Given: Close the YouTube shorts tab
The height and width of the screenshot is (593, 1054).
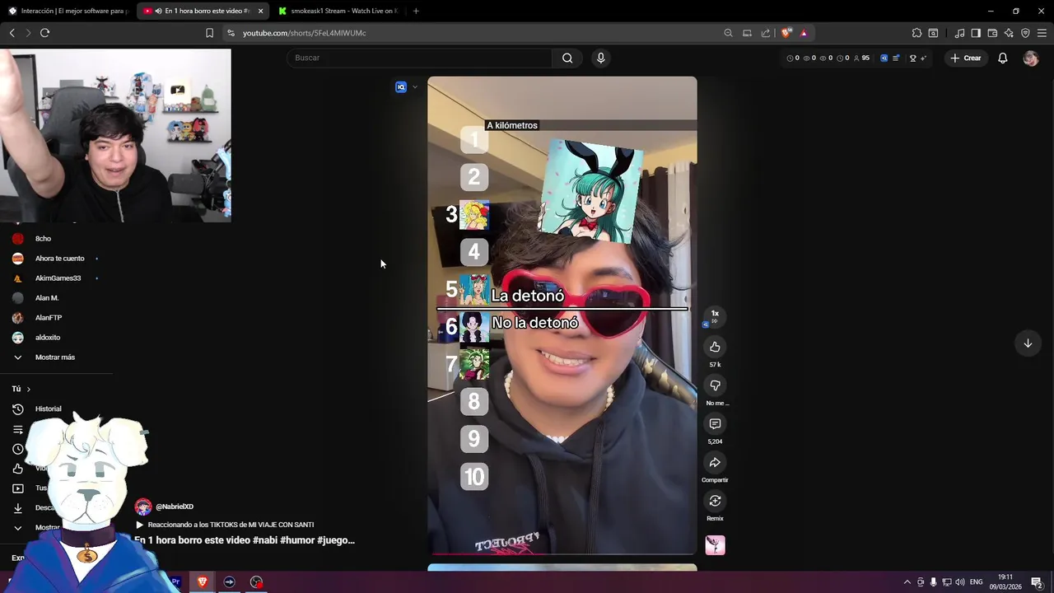Looking at the screenshot, I should [x=261, y=11].
